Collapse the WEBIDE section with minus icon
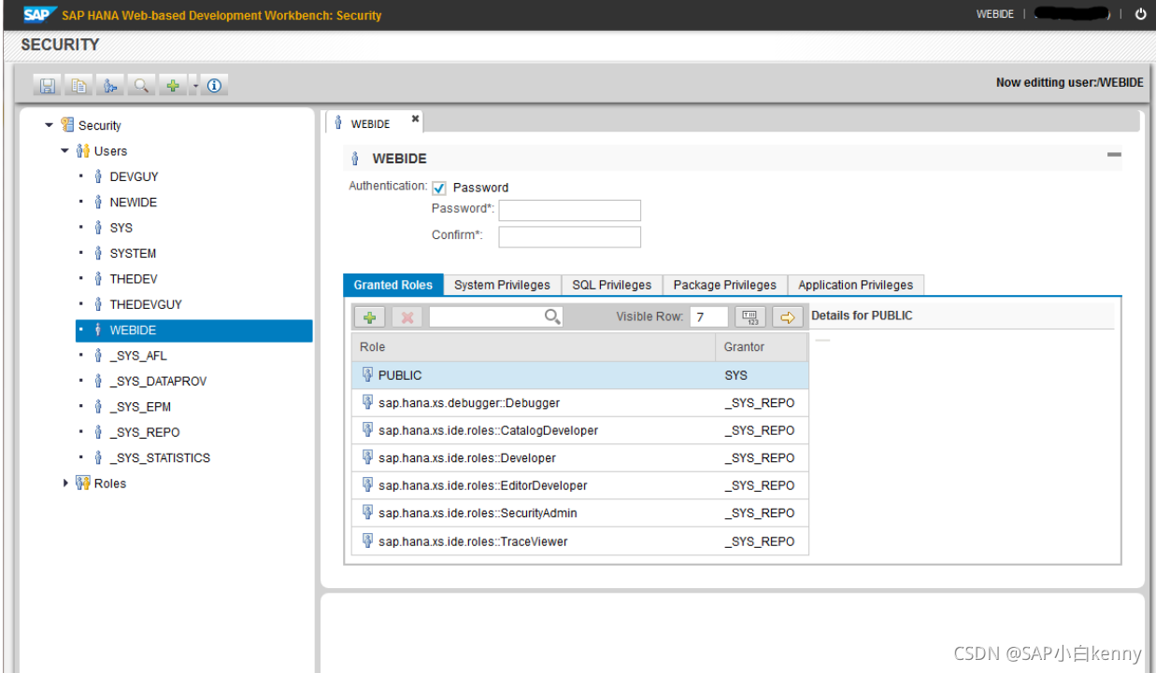 (1114, 155)
